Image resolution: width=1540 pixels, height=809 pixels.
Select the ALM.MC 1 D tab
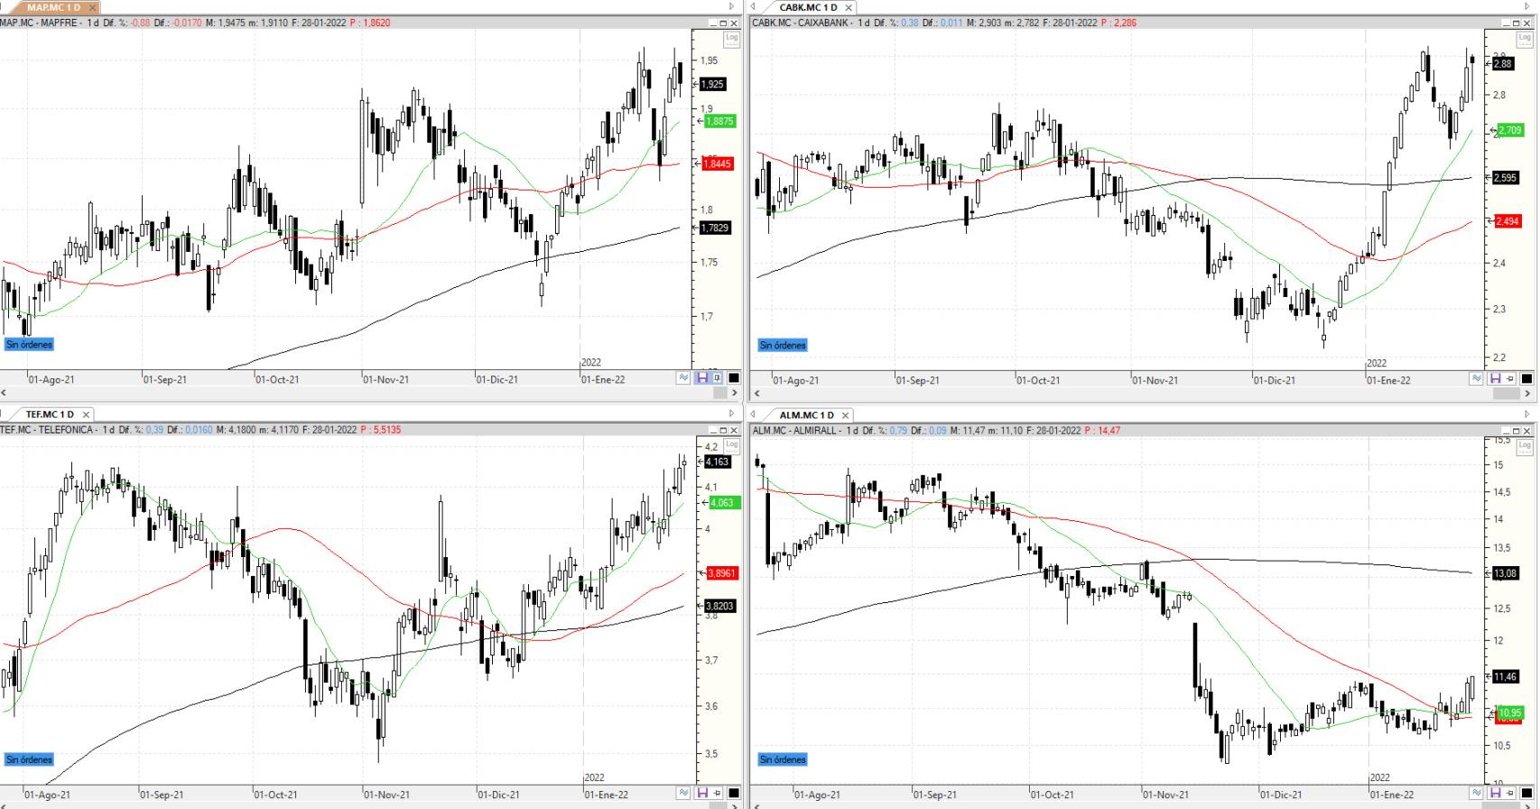click(x=806, y=415)
